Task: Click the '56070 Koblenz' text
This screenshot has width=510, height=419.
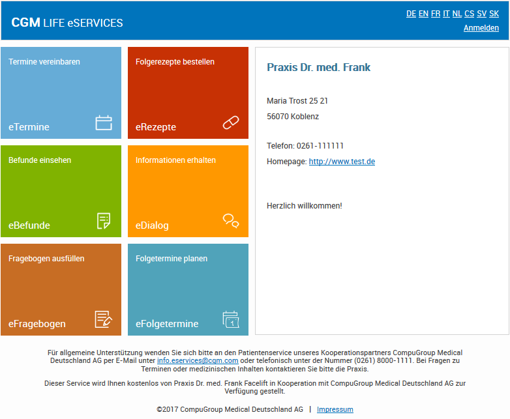Action: pos(293,117)
